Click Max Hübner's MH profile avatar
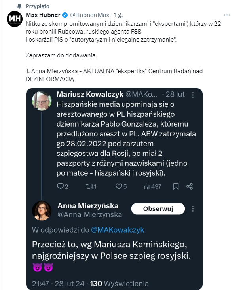The height and width of the screenshot is (290, 243). coord(15,19)
